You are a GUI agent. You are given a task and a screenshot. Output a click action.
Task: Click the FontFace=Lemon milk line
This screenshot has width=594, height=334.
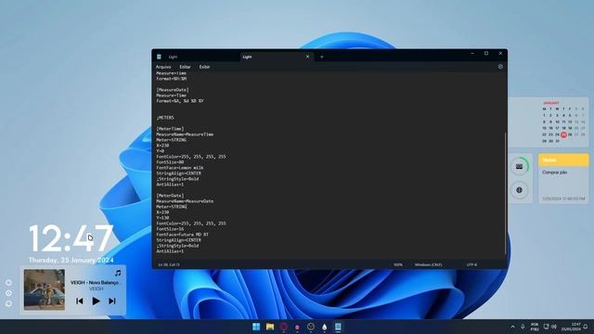(180, 168)
